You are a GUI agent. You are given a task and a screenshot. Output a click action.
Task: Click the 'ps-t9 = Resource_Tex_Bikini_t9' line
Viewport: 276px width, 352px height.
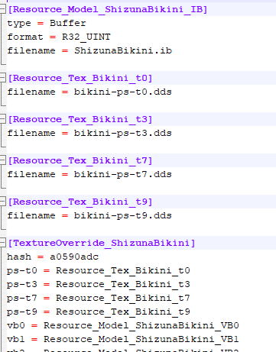coord(99,312)
